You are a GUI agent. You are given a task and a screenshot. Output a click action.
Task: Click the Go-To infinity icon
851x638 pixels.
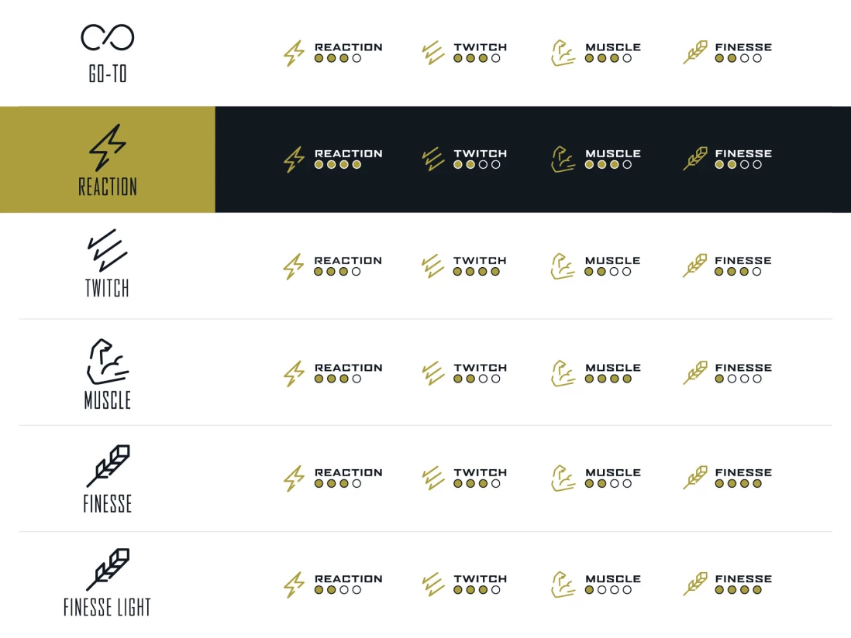108,37
